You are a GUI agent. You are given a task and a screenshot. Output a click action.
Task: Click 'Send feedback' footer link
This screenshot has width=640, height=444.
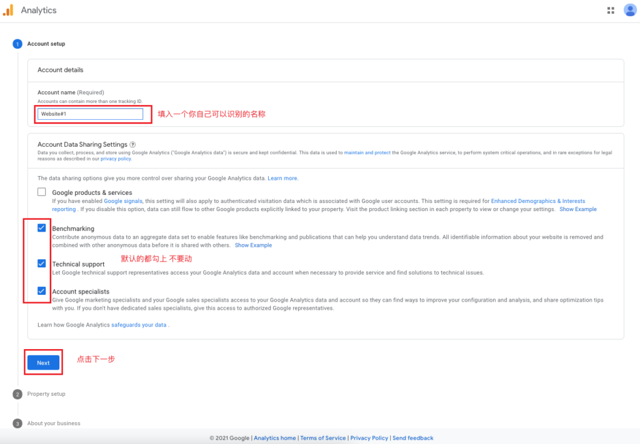(x=412, y=438)
